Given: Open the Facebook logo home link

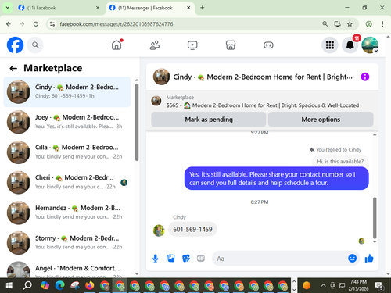Looking at the screenshot, I should pos(15,45).
